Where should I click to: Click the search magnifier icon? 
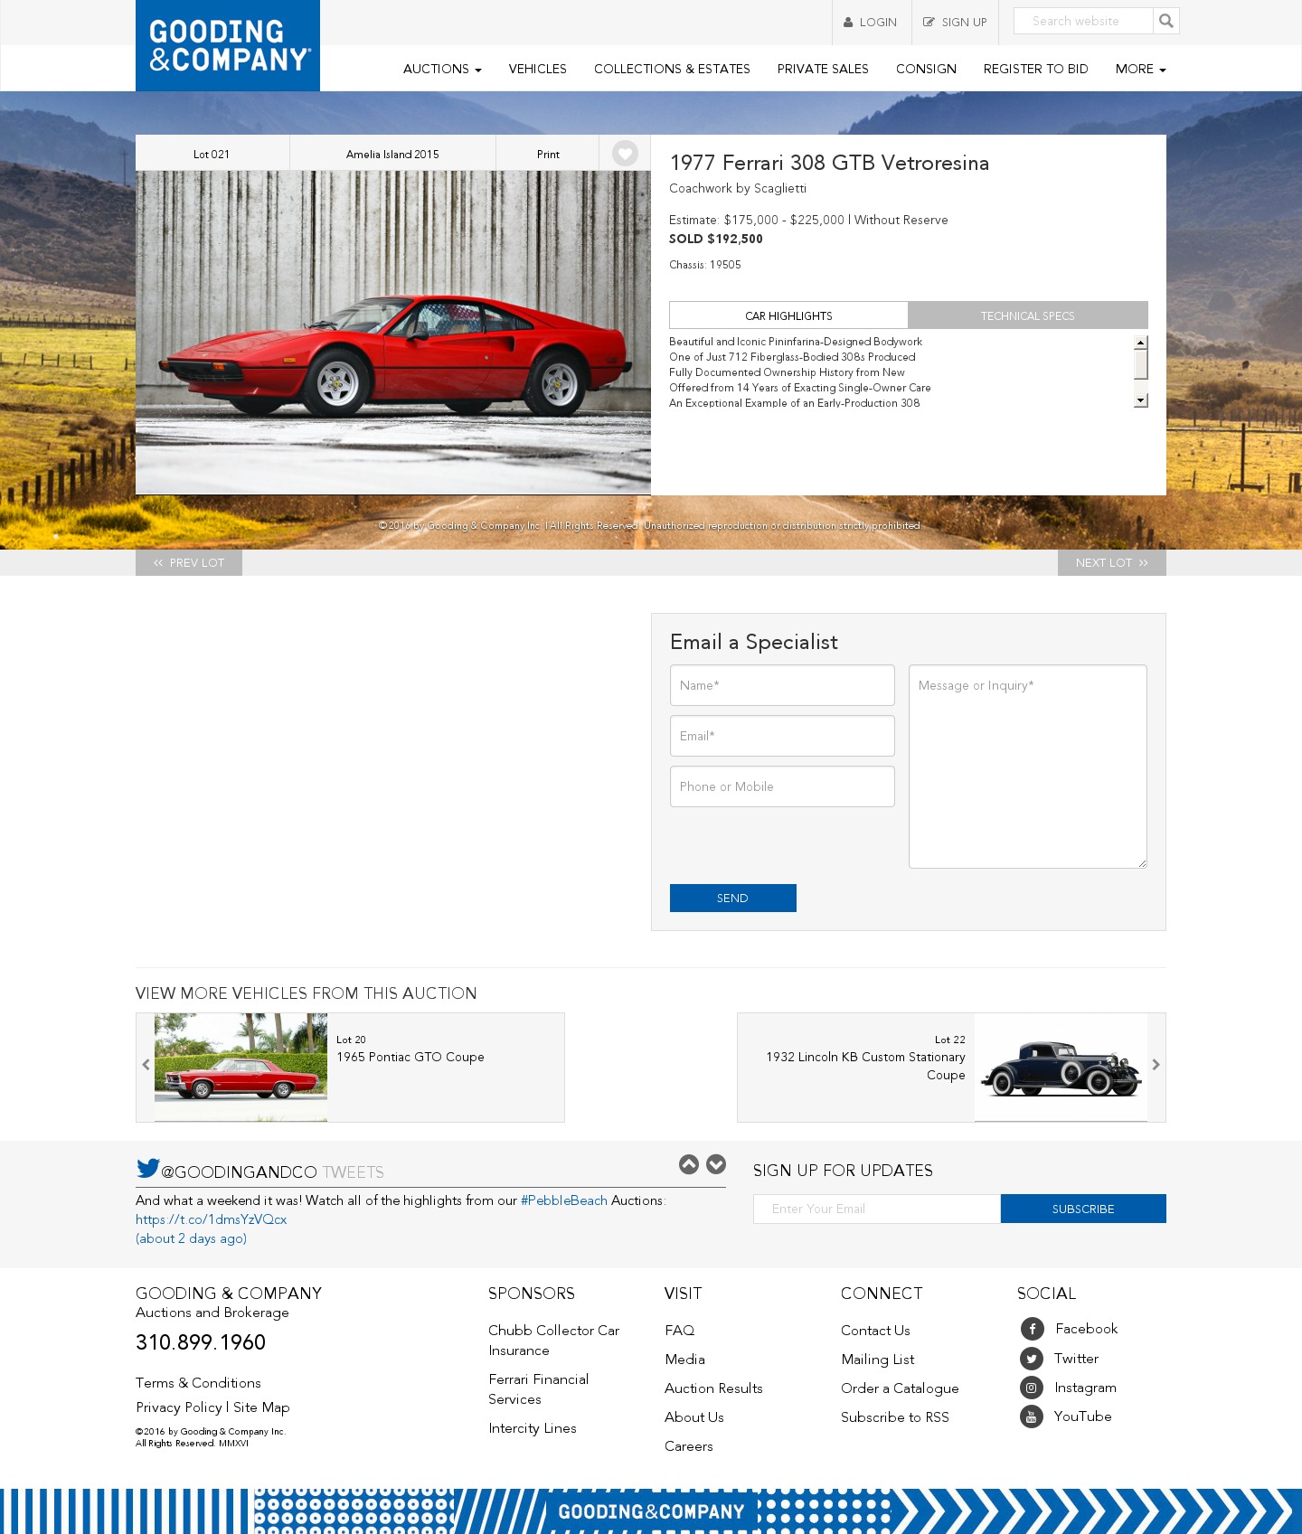pyautogui.click(x=1166, y=21)
